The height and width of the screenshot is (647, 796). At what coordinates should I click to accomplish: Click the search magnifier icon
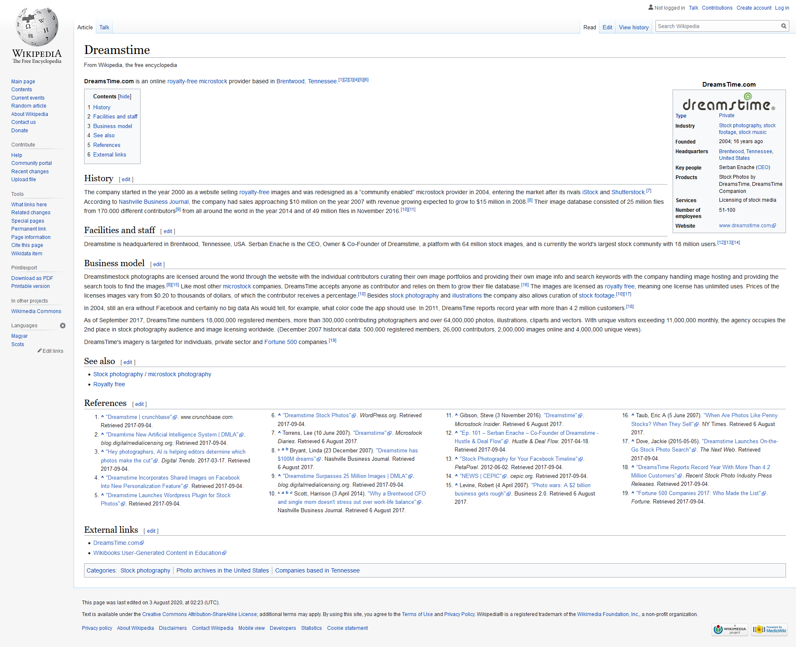click(784, 26)
